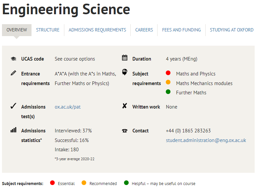Click the pencil Entrance requirements icon

(x=13, y=73)
